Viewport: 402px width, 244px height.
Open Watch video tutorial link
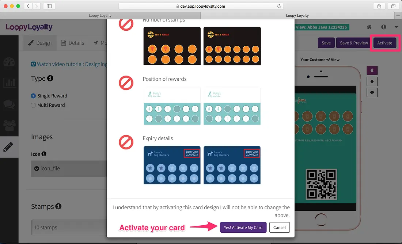(x=69, y=64)
